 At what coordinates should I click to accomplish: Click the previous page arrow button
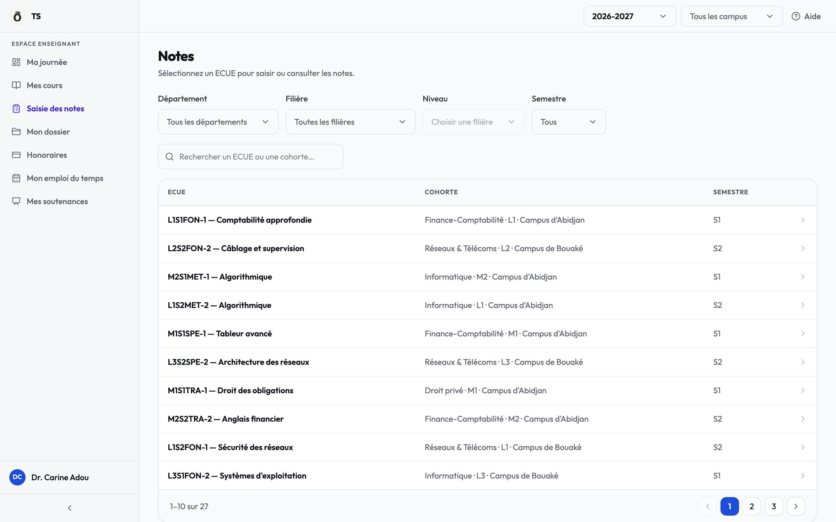pyautogui.click(x=707, y=506)
